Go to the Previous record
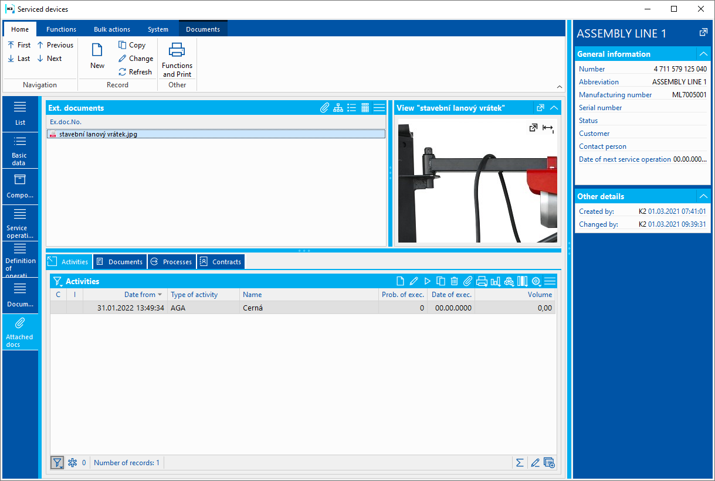Viewport: 715px width, 481px height. (x=55, y=45)
